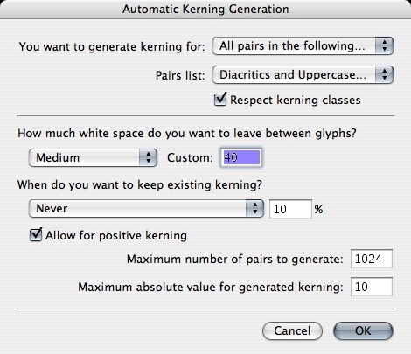Toggle the Respect kerning classes checkbox

pos(220,100)
